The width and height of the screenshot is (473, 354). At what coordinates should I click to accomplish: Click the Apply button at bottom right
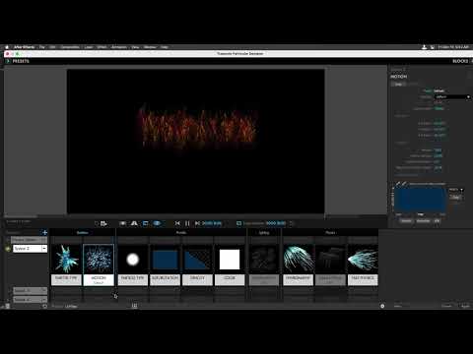[465, 306]
